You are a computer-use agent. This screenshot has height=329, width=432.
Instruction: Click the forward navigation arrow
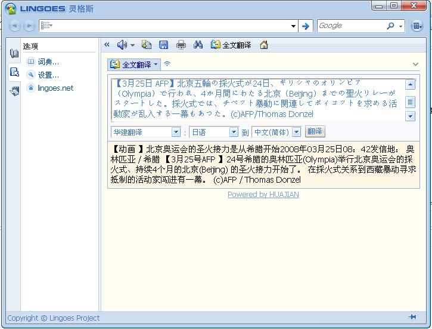[29, 26]
